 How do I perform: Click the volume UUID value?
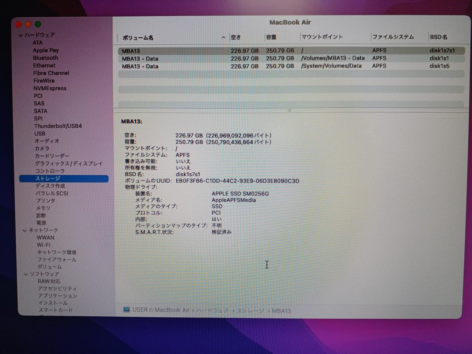pos(237,181)
